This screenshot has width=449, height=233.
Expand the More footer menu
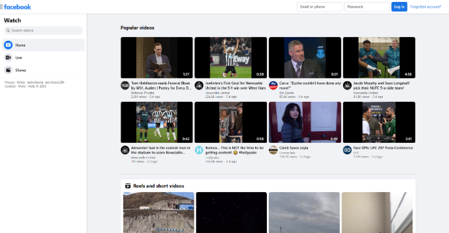pyautogui.click(x=22, y=86)
